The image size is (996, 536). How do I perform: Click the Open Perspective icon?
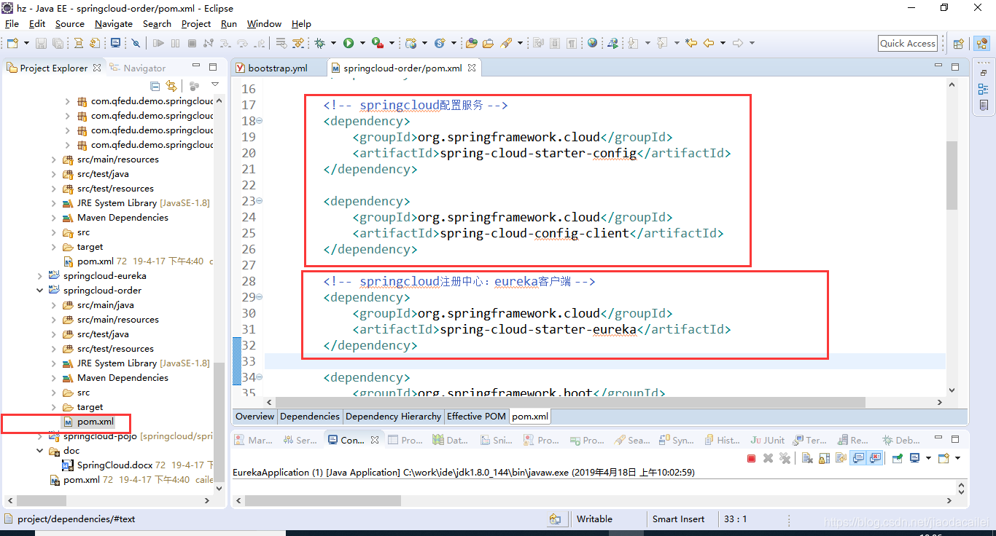[958, 44]
